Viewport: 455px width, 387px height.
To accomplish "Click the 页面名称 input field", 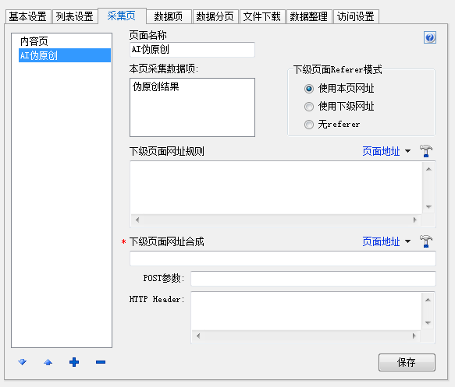I will point(193,50).
